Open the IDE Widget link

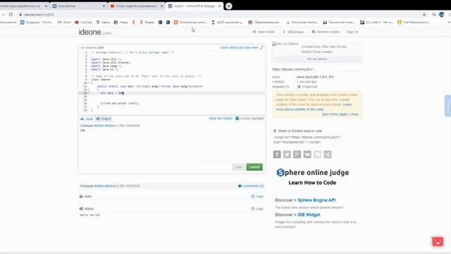(x=309, y=214)
